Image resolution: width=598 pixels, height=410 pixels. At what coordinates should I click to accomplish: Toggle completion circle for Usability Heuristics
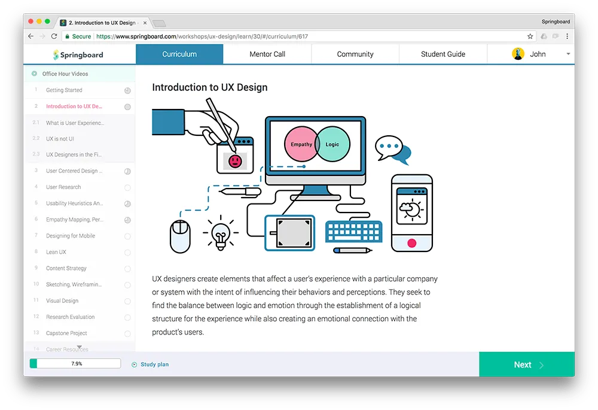tap(127, 204)
